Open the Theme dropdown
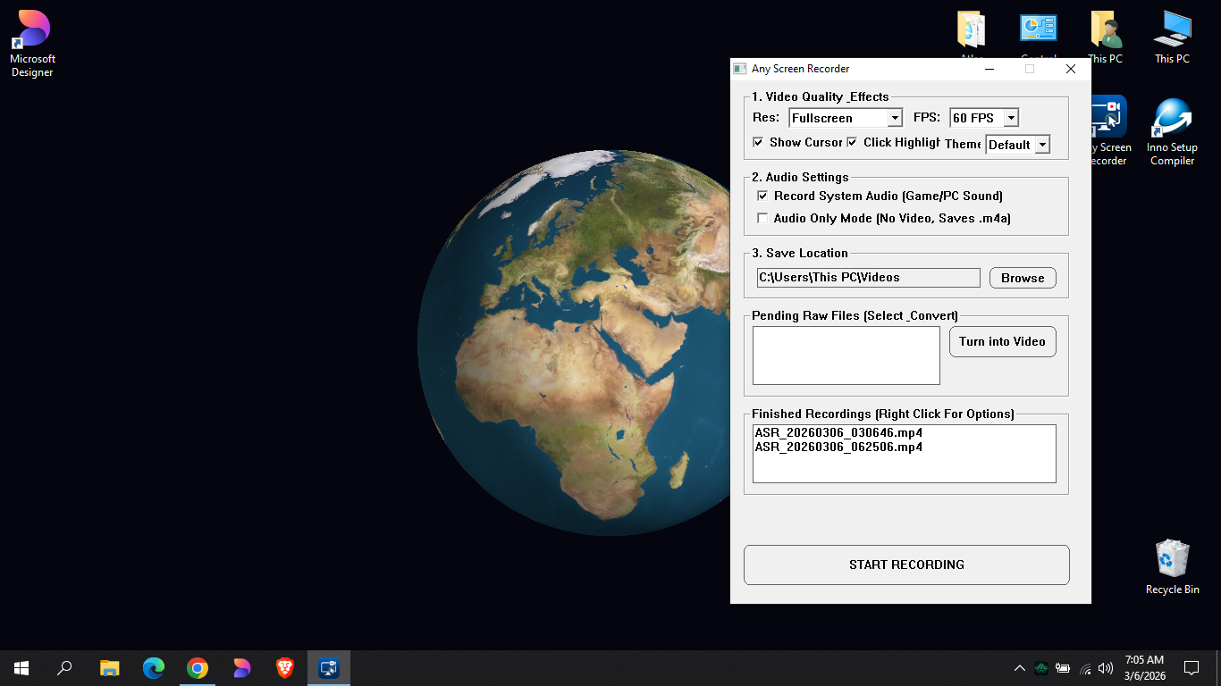The image size is (1221, 686). pos(1041,144)
